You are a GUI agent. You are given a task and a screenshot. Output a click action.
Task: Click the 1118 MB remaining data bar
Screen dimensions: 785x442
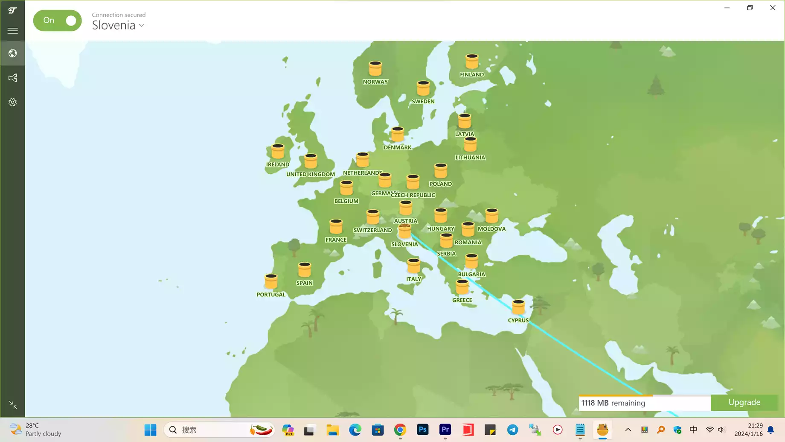(644, 403)
